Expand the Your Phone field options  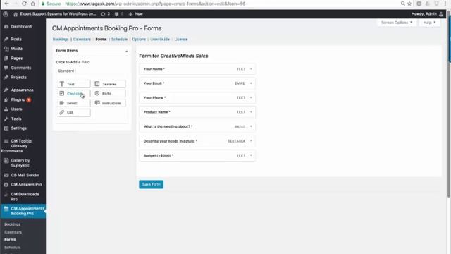251,98
